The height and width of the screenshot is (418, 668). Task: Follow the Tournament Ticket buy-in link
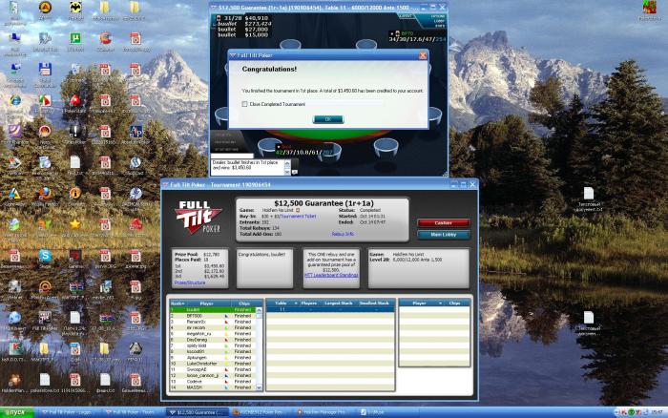click(x=298, y=217)
